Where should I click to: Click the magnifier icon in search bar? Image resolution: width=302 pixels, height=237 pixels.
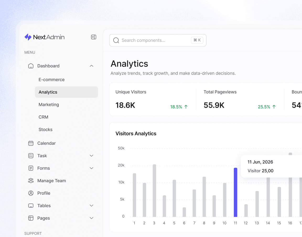[116, 40]
